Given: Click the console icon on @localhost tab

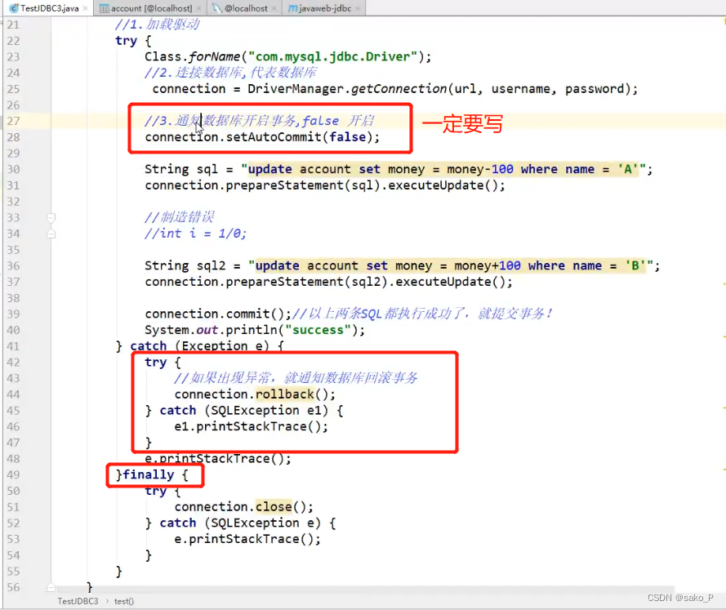Looking at the screenshot, I should point(217,8).
